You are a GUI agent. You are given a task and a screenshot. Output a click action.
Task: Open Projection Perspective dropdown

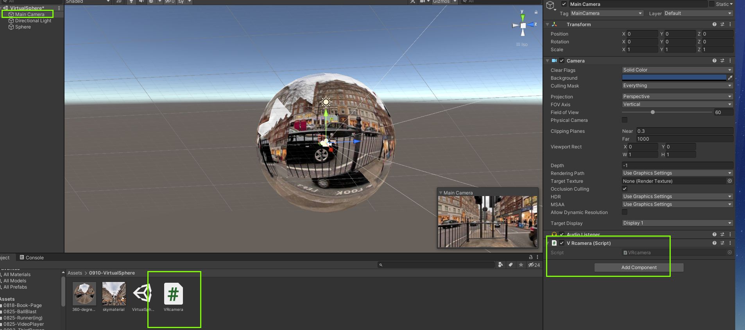pyautogui.click(x=677, y=96)
